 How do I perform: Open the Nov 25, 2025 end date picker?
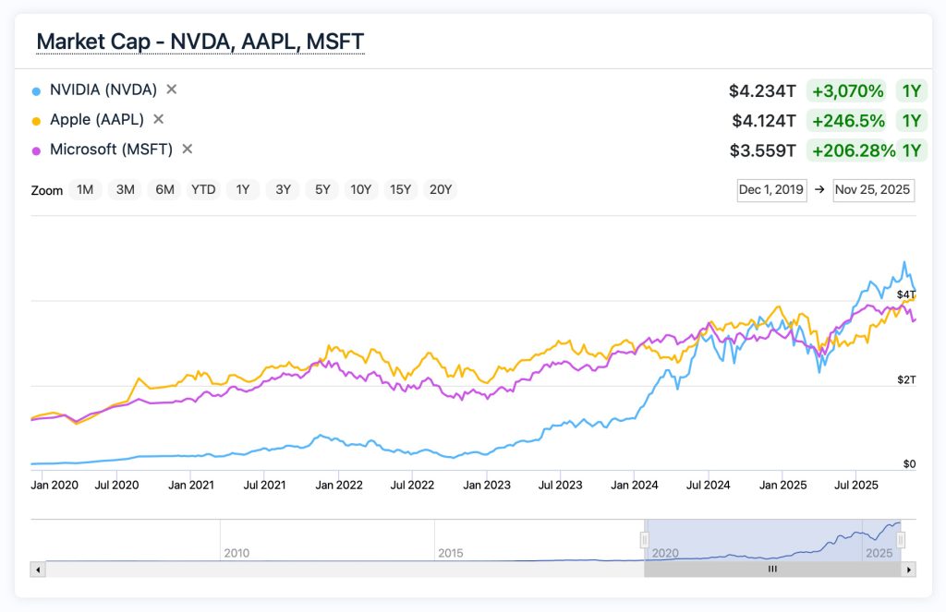[872, 190]
